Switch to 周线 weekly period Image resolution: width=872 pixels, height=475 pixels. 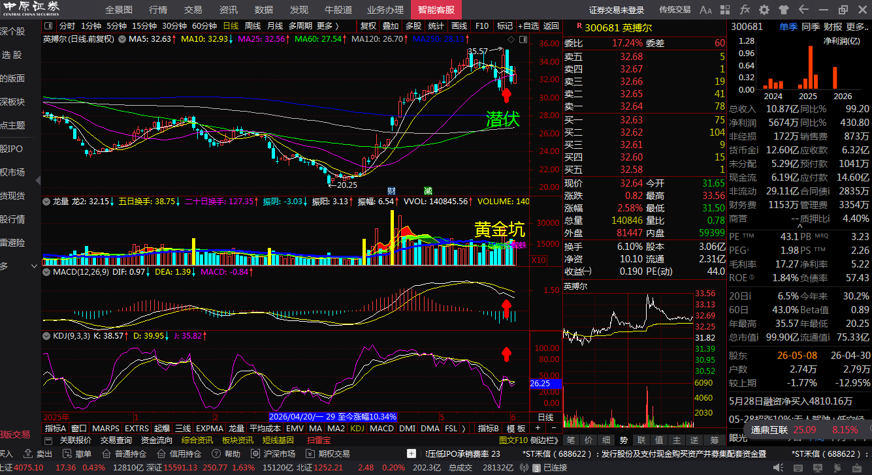pos(253,26)
